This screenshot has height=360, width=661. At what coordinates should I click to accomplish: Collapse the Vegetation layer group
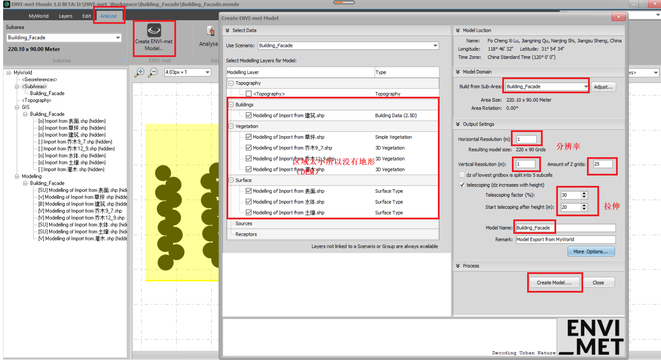point(231,126)
